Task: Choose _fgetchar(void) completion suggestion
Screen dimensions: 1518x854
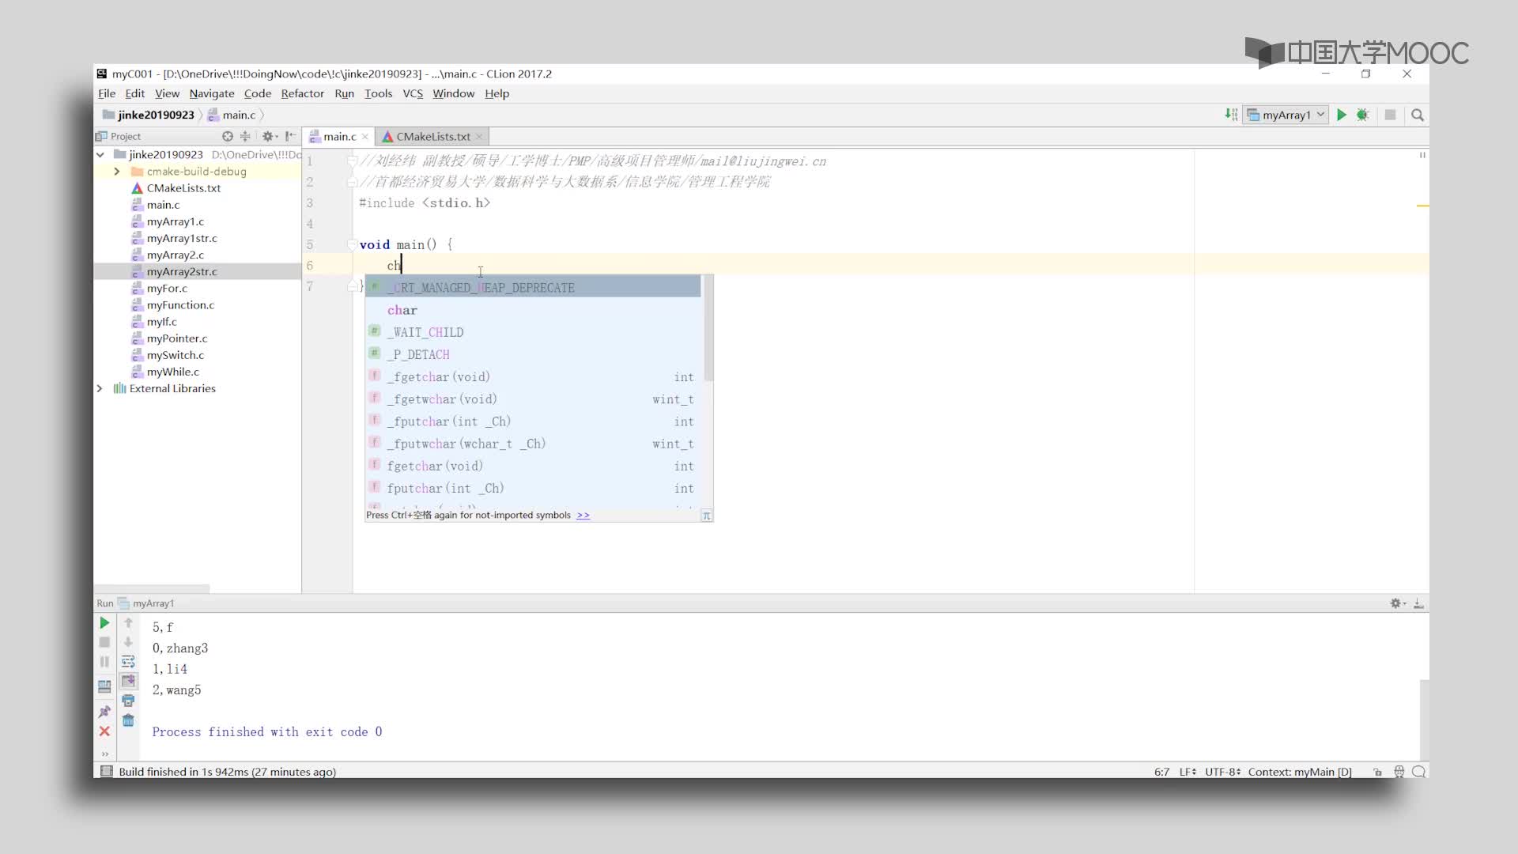Action: (534, 377)
